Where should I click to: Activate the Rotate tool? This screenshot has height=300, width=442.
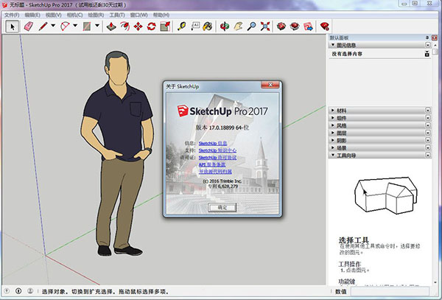151,27
